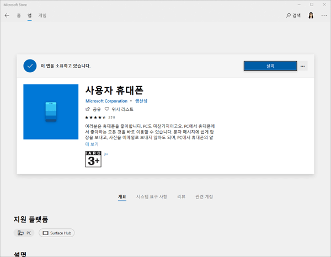The image size is (331, 257).
Task: Select the PC platform chip
Action: click(x=24, y=233)
